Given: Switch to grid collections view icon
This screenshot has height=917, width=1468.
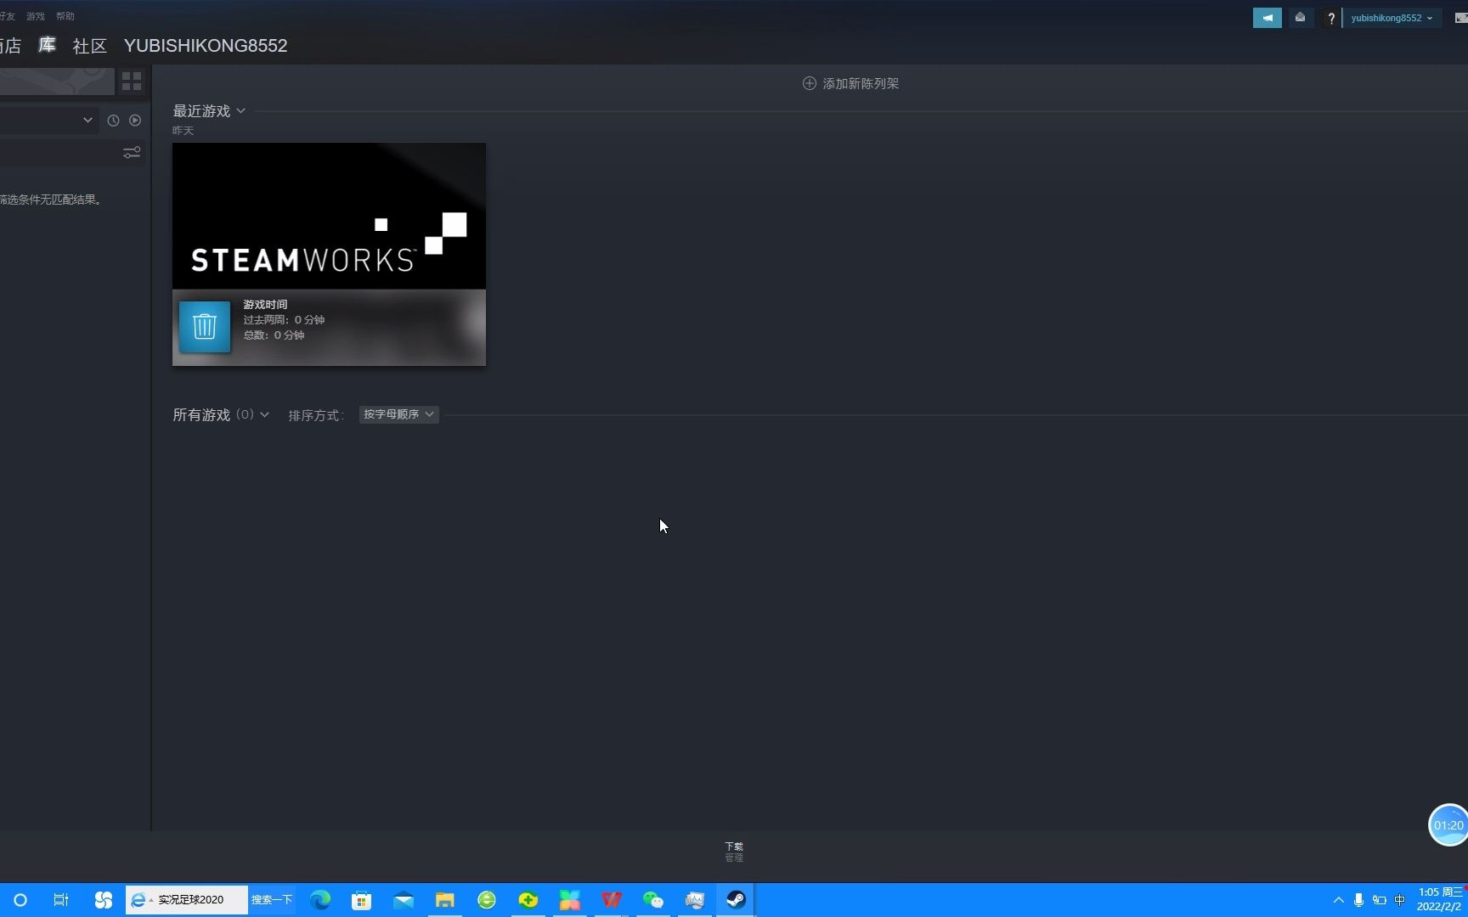Looking at the screenshot, I should (x=132, y=82).
